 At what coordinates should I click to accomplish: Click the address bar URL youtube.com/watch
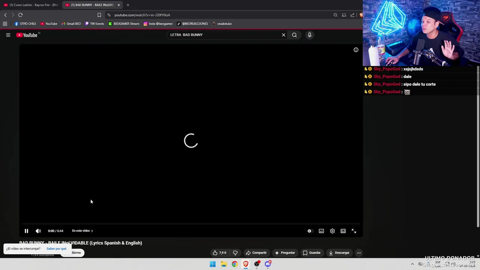pyautogui.click(x=142, y=15)
